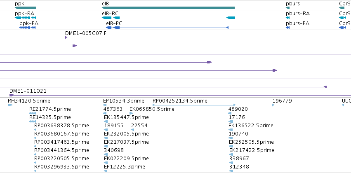
Task: Select RE21774.5prime EST
Action: tap(50, 109)
